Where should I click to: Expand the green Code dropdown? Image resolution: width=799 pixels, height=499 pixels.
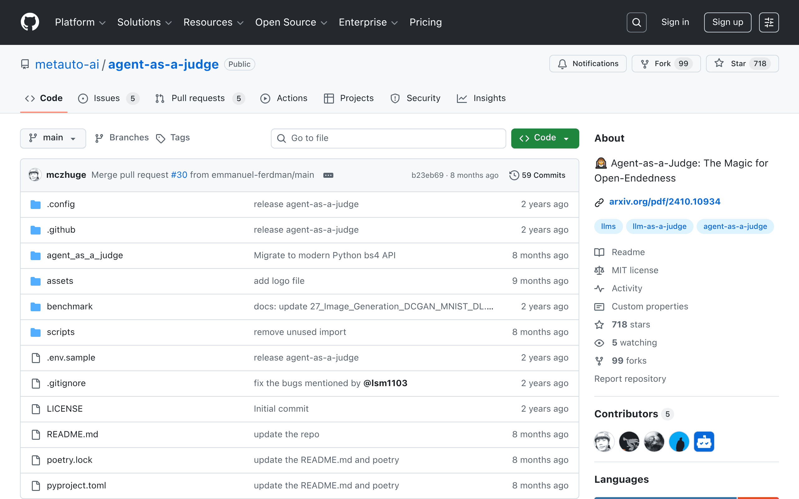545,138
